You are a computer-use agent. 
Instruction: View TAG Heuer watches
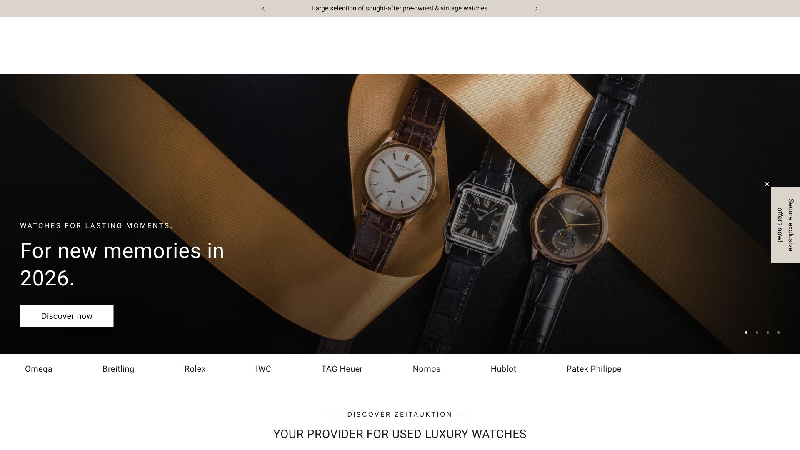tap(342, 369)
